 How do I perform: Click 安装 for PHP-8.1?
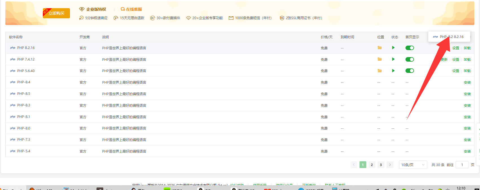(x=467, y=117)
